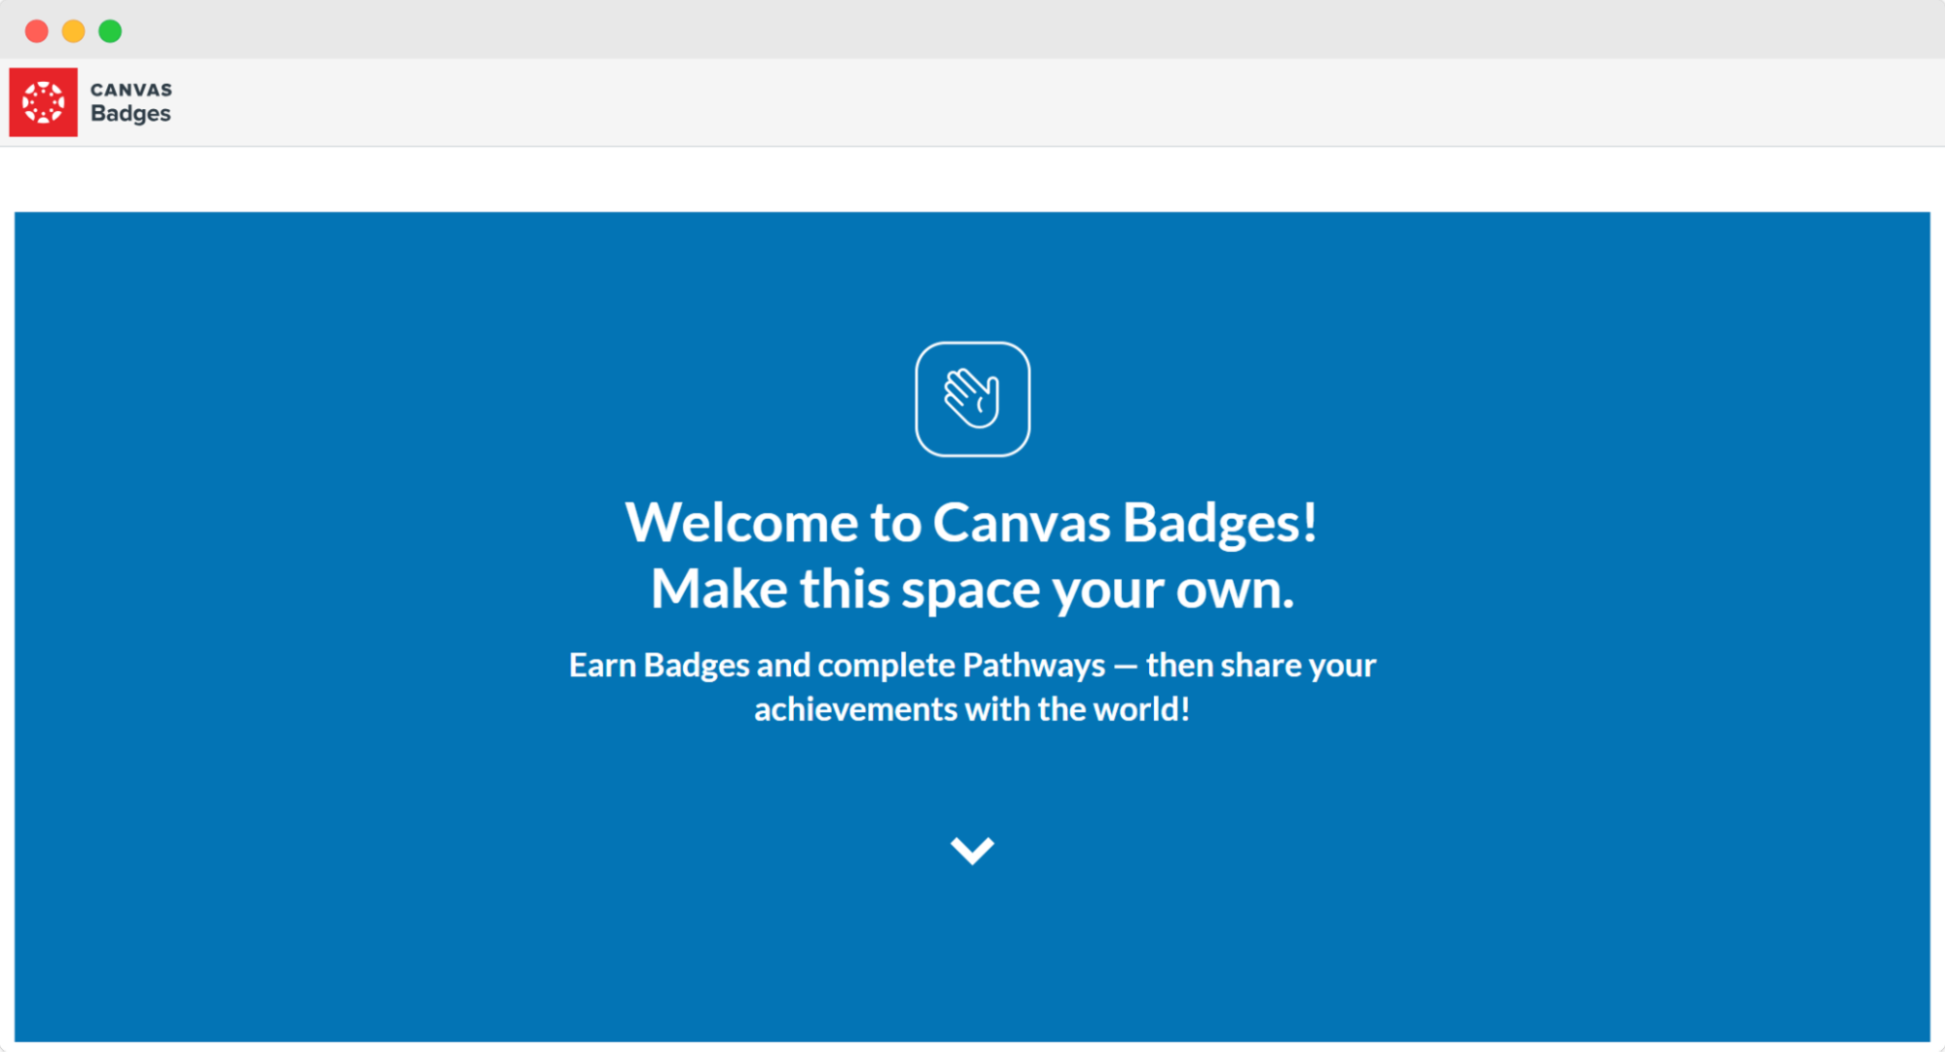Click an empty area of the blue welcome banner
This screenshot has height=1052, width=1945.
click(x=389, y=876)
